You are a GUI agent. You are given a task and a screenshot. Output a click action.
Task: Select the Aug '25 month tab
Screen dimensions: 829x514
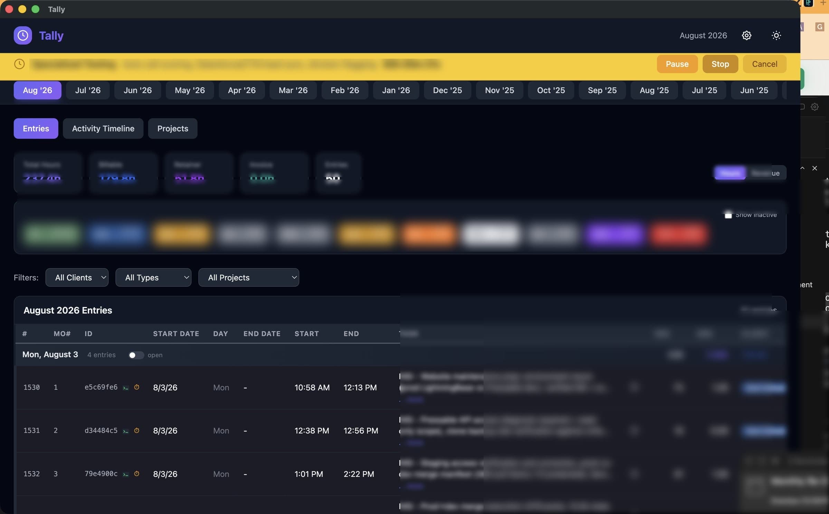click(654, 90)
